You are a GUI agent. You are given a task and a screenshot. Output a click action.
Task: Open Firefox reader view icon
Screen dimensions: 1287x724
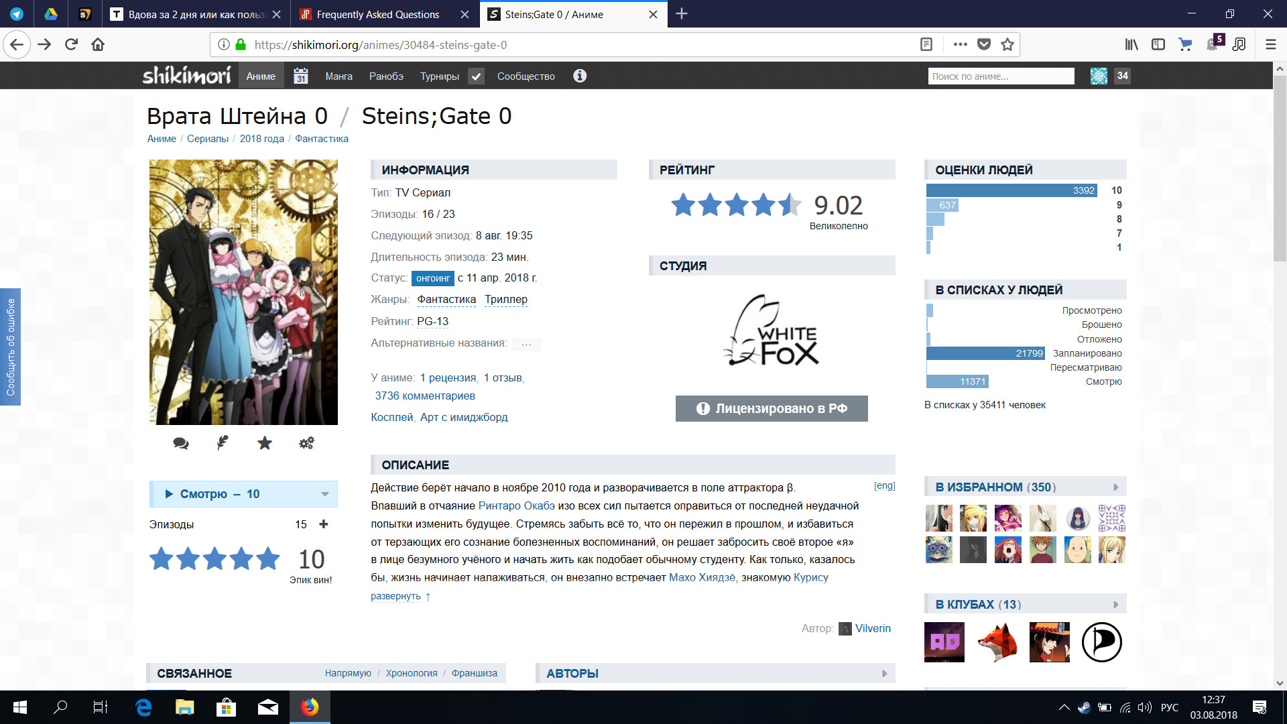tap(926, 45)
